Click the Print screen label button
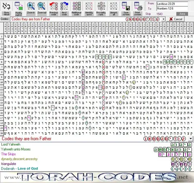The image size is (194, 183). (x=137, y=13)
